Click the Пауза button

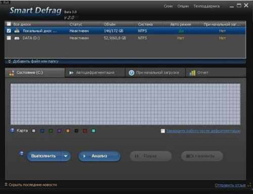click(151, 156)
